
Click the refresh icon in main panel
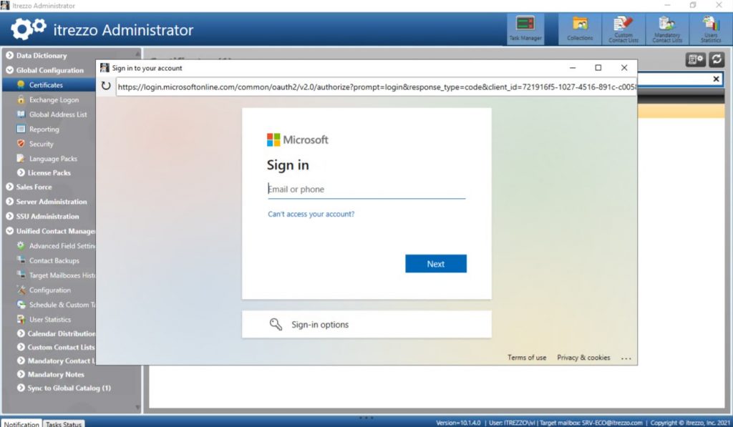(x=717, y=59)
